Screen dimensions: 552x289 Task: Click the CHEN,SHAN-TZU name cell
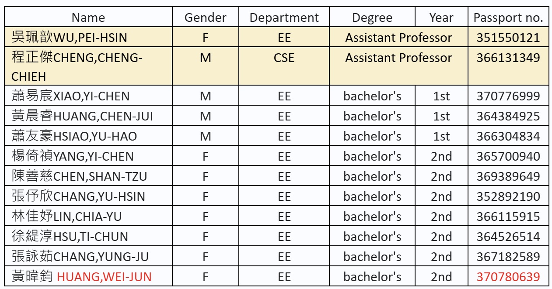click(x=88, y=176)
